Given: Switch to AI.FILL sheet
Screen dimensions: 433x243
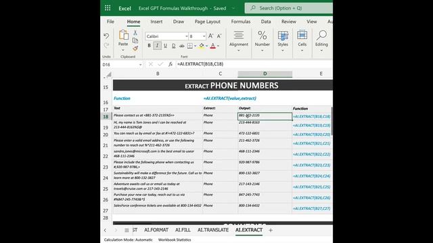Looking at the screenshot, I should point(183,230).
